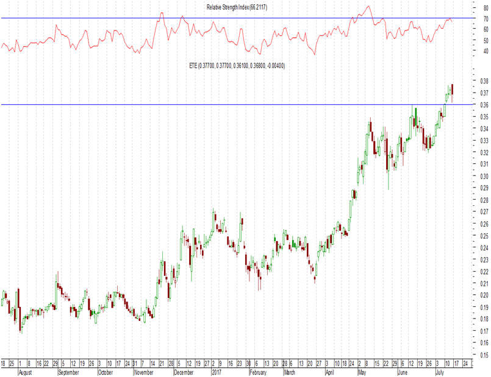The height and width of the screenshot is (377, 491).
Task: Click the blue RSI 70 overbought line
Action: click(237, 18)
